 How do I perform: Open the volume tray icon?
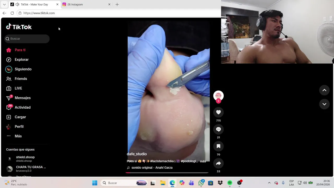(x=305, y=183)
